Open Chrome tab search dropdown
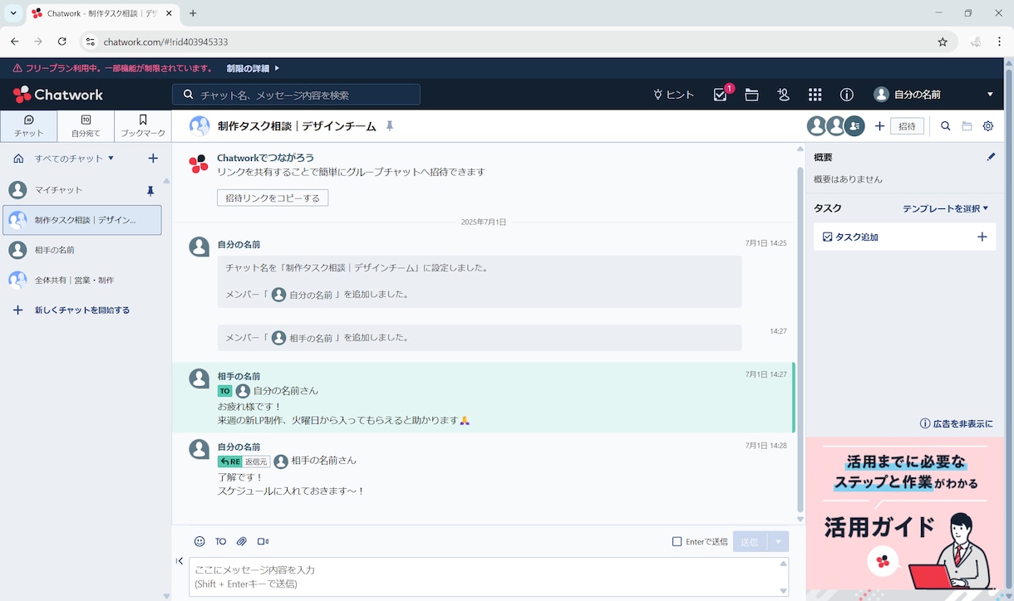The image size is (1014, 601). [13, 13]
